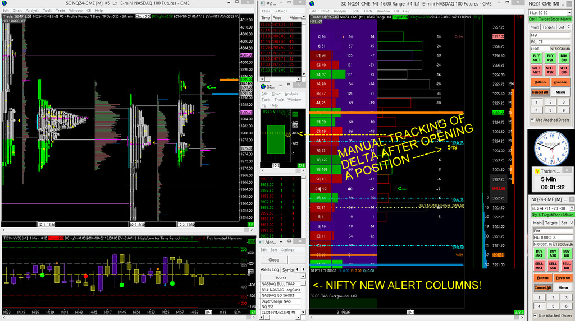Open Chart menu in profile chart window
The width and height of the screenshot is (575, 321).
17,11
